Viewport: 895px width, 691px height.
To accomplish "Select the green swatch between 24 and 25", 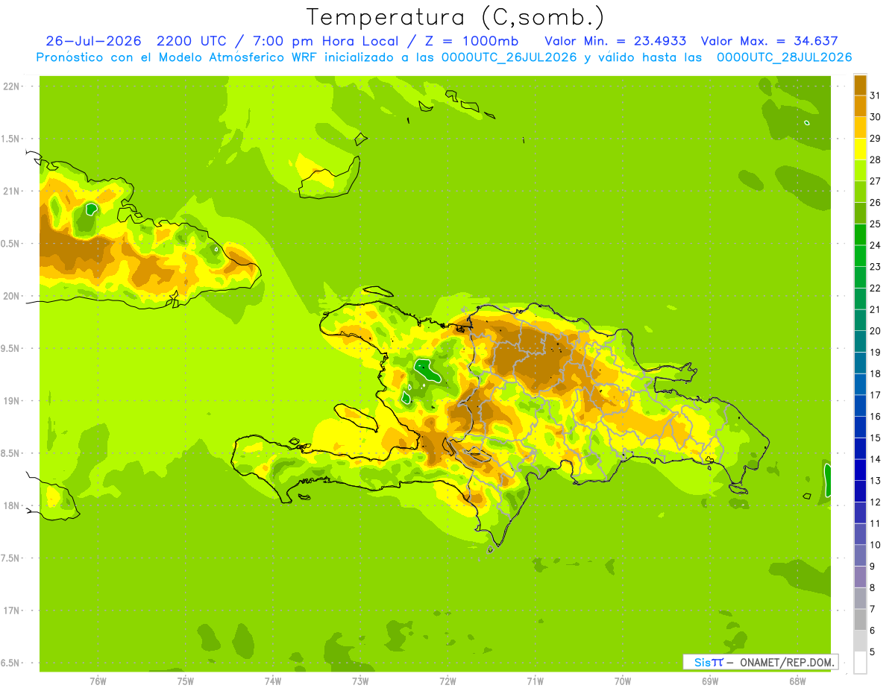I will (x=860, y=234).
